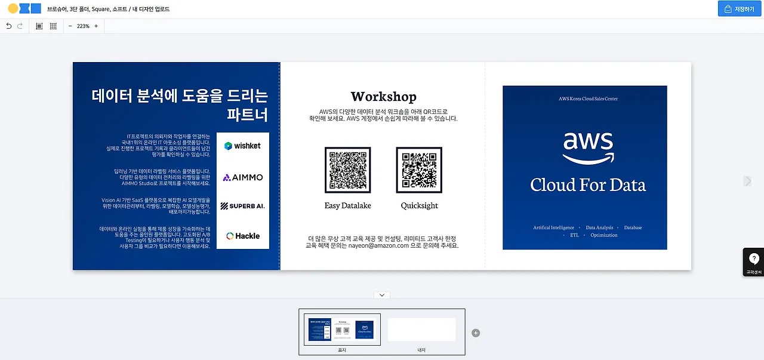764x360 pixels.
Task: Zoom in with the plus button
Action: point(96,26)
